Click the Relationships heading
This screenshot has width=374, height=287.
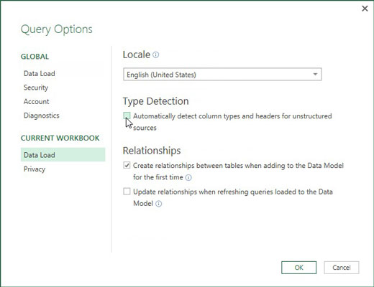(x=152, y=151)
